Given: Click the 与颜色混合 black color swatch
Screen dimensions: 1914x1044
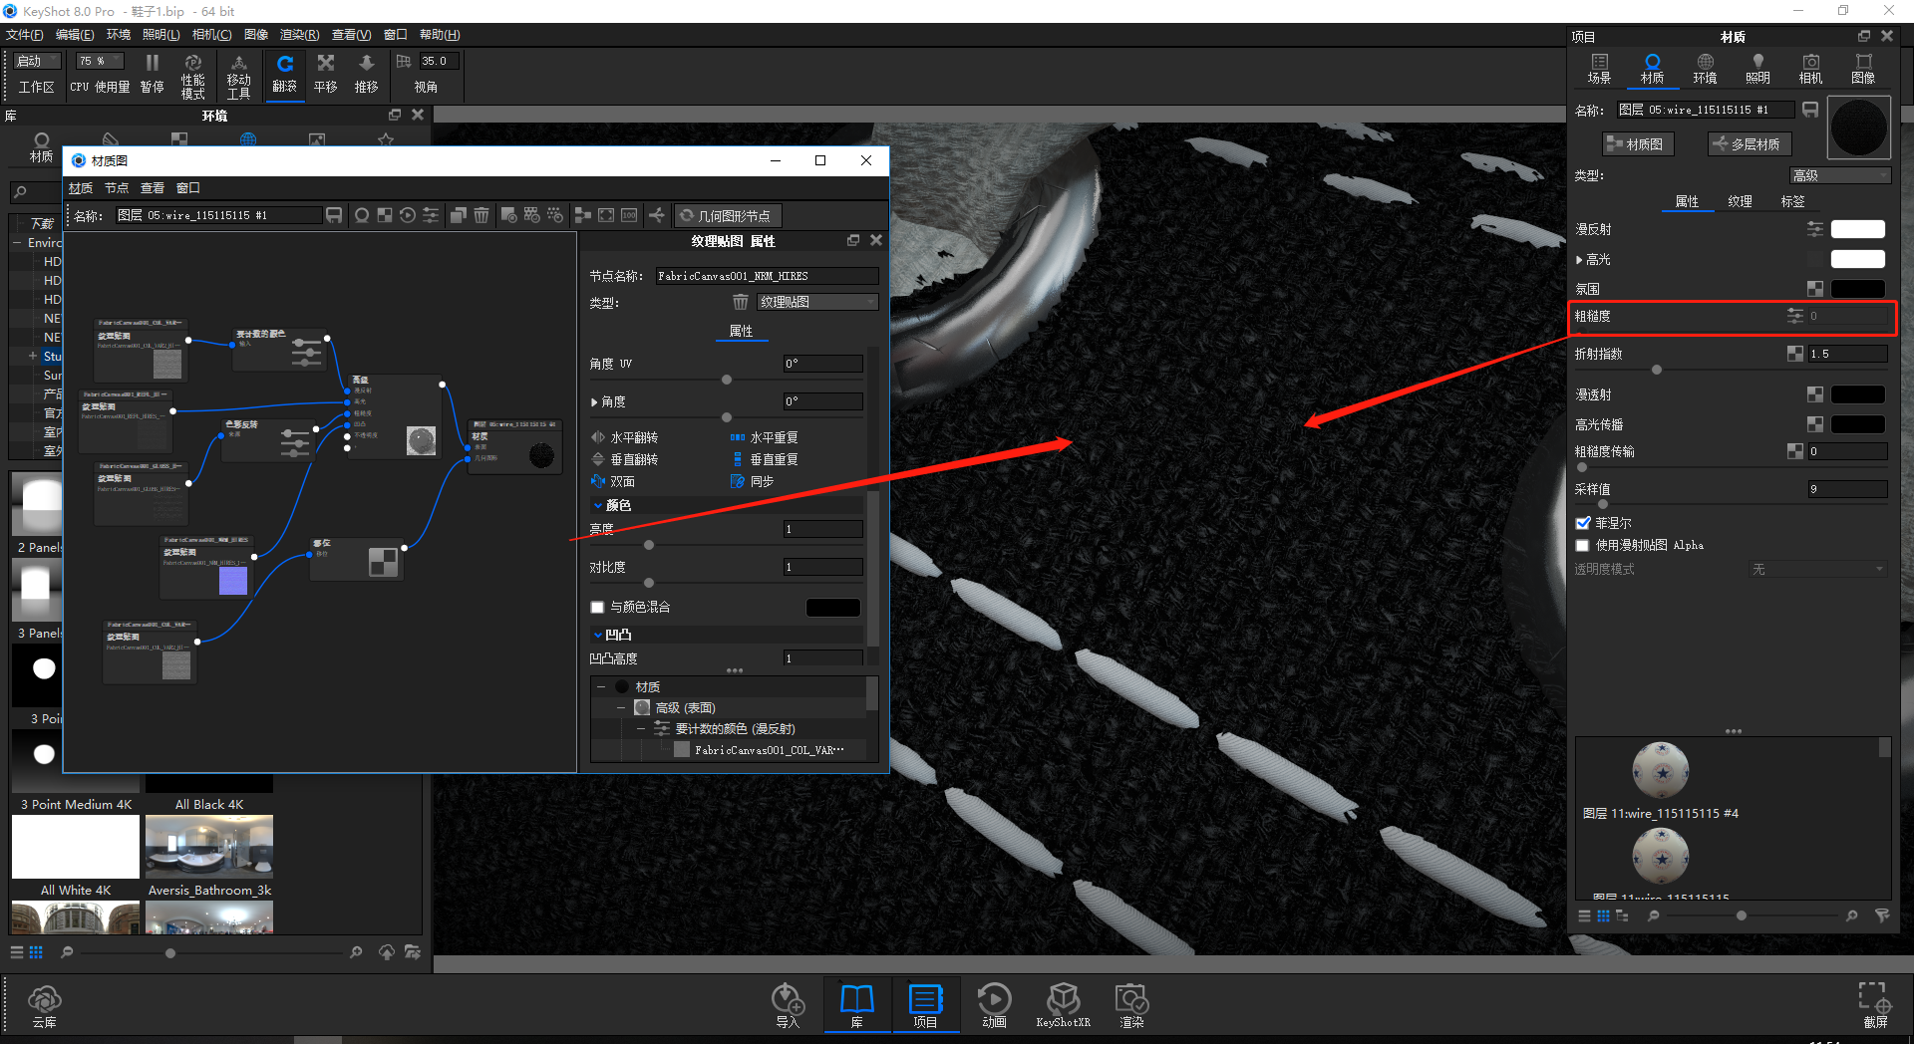Looking at the screenshot, I should [833, 607].
